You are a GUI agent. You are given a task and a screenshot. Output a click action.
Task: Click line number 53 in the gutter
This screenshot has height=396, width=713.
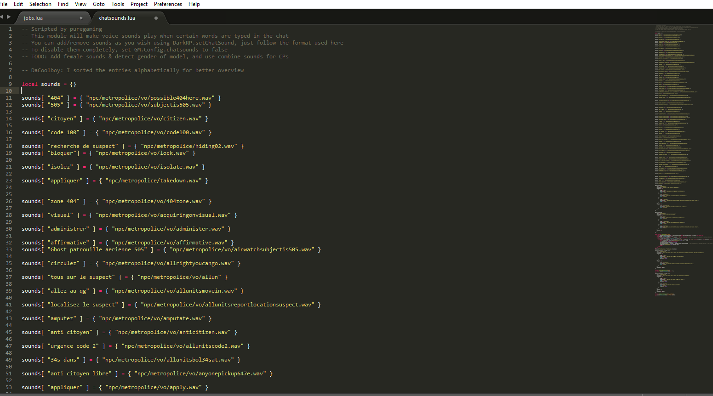[9, 387]
